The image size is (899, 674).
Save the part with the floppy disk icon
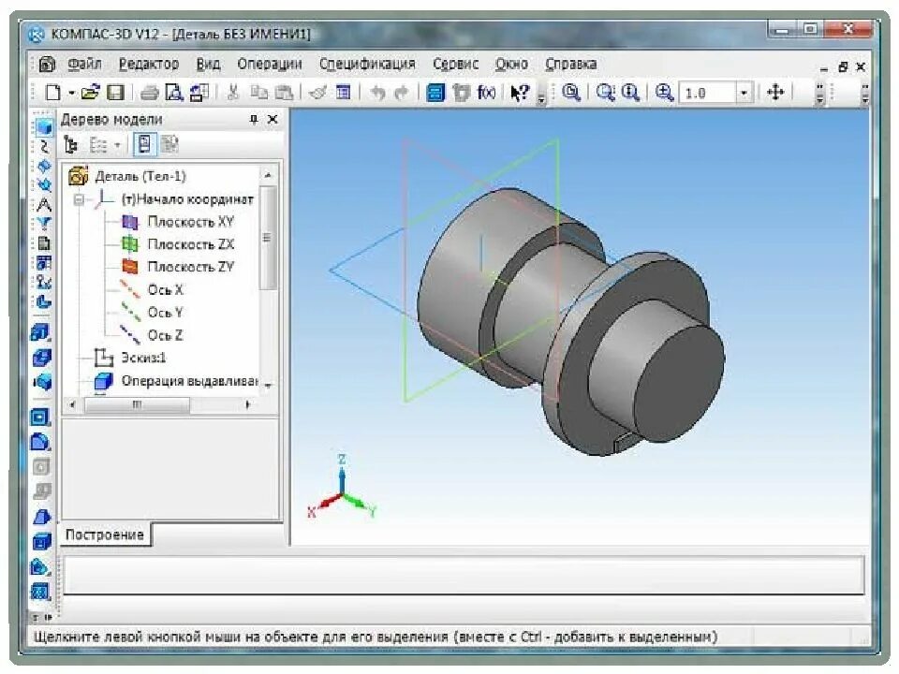click(115, 93)
